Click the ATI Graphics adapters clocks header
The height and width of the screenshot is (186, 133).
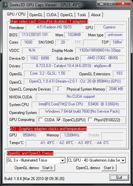point(48,129)
